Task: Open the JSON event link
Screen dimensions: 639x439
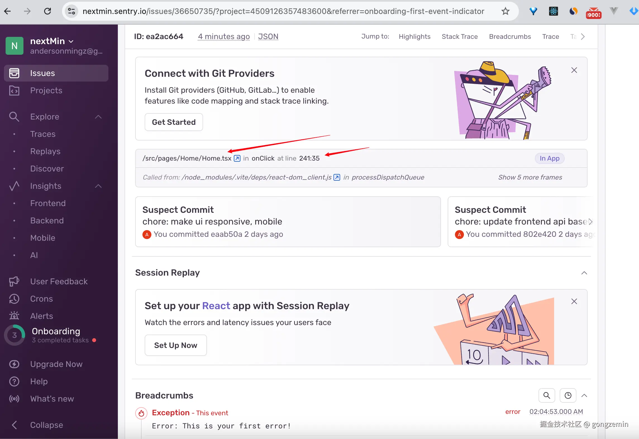Action: click(268, 37)
